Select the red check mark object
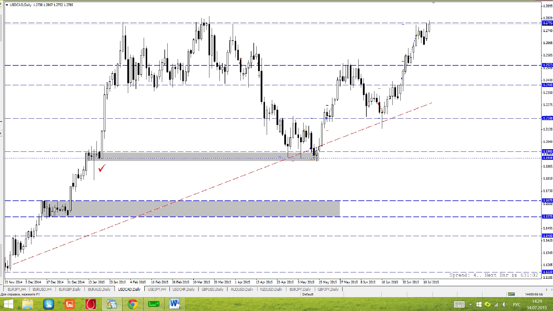This screenshot has height=311, width=553. [102, 168]
